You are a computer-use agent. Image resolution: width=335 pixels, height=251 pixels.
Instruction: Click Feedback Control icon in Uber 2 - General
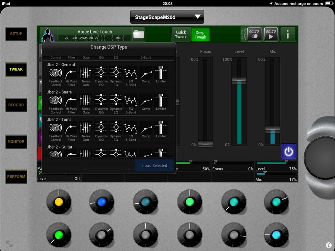point(56,73)
